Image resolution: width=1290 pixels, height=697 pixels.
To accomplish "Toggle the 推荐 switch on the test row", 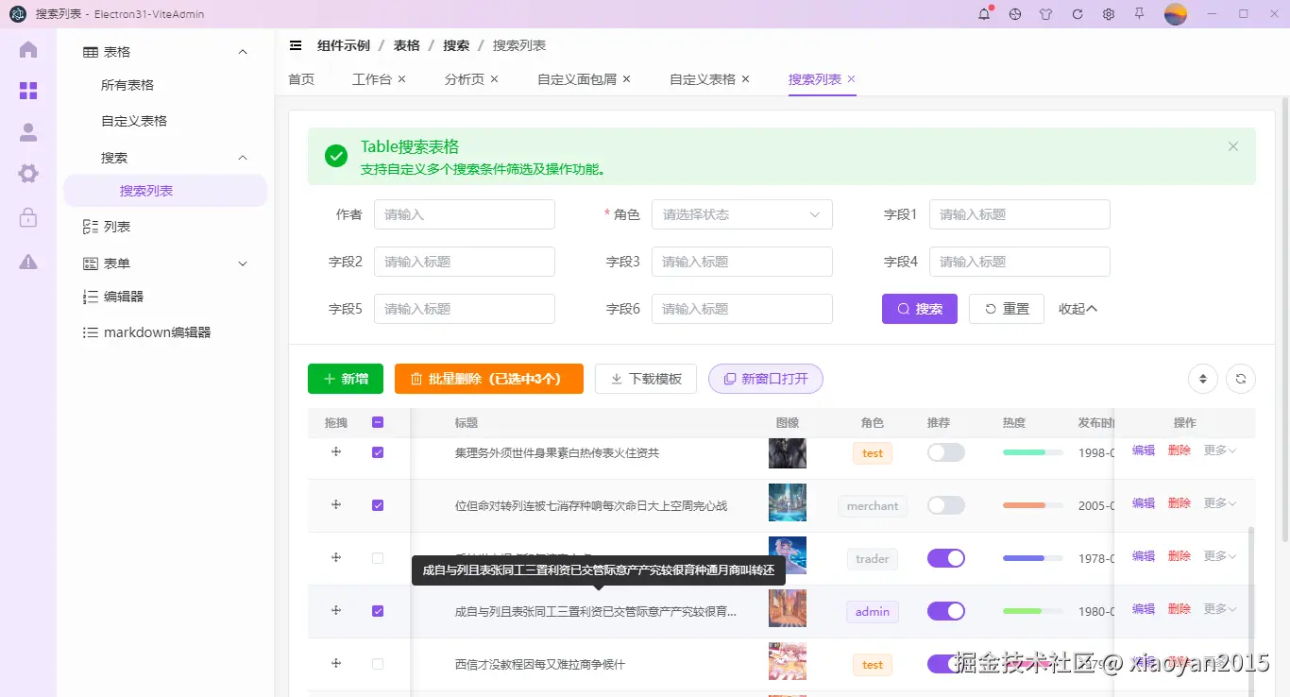I will tap(946, 452).
